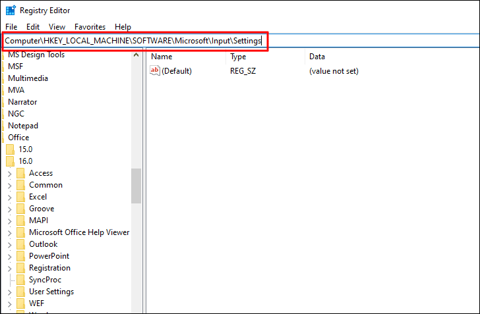Image resolution: width=480 pixels, height=314 pixels.
Task: Click the 16.0 folder icon
Action: point(10,161)
